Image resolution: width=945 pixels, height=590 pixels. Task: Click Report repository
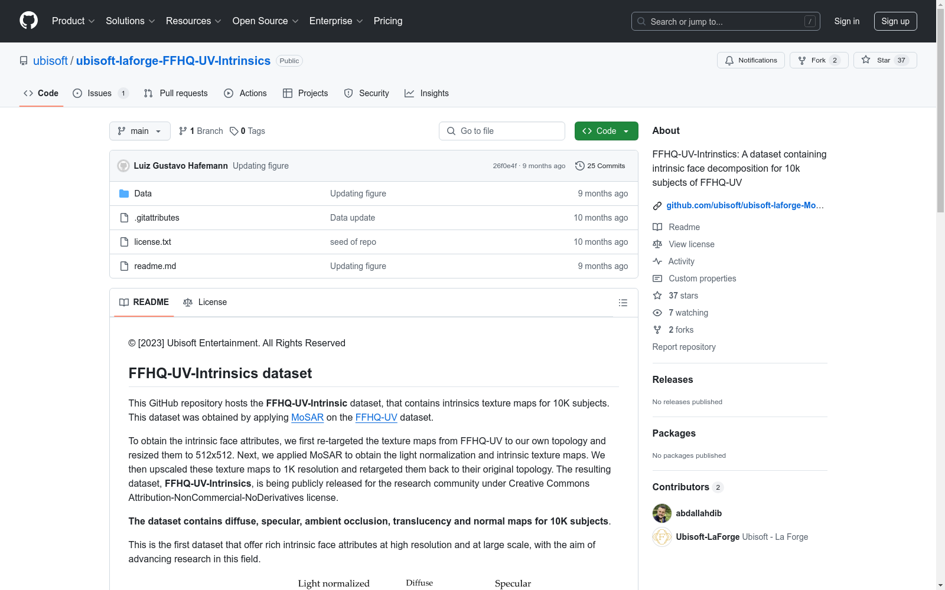pyautogui.click(x=684, y=347)
